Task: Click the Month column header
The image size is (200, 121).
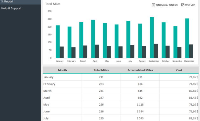Action: 62,70
